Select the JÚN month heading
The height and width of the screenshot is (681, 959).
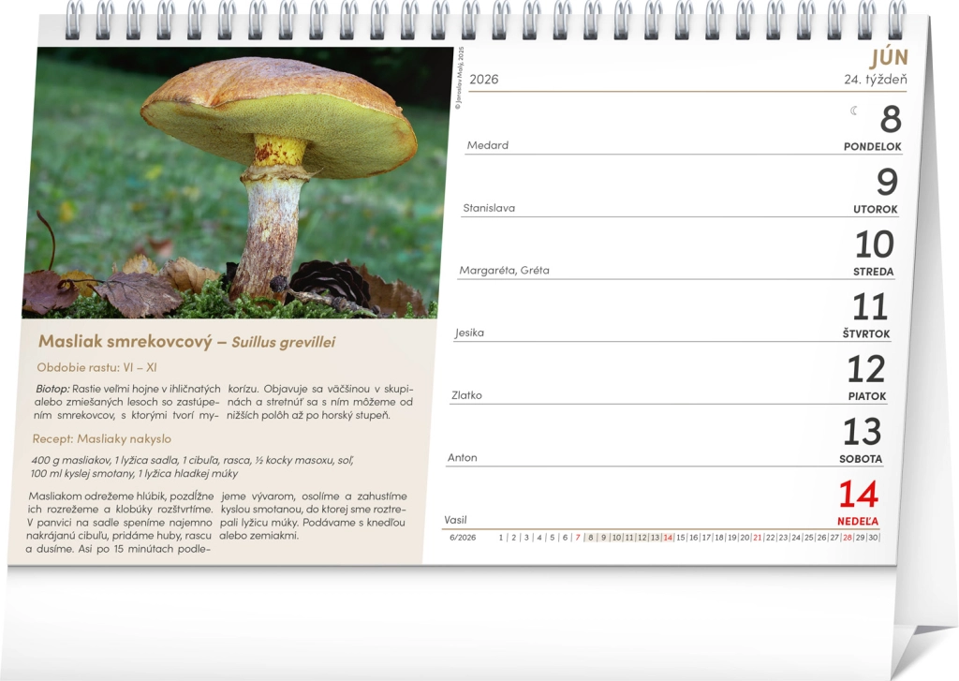tap(889, 57)
